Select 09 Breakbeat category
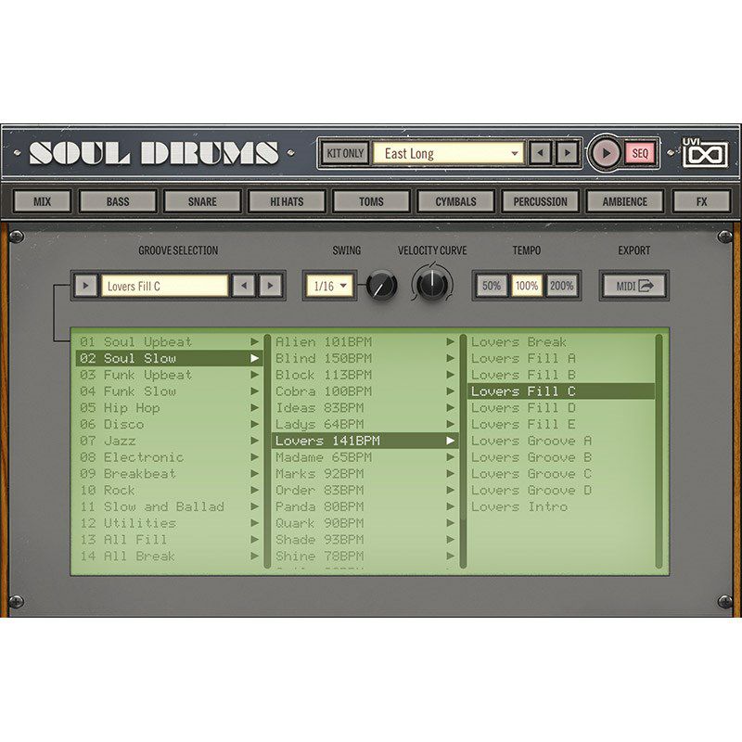Screen dimensions: 742x742 [170, 474]
